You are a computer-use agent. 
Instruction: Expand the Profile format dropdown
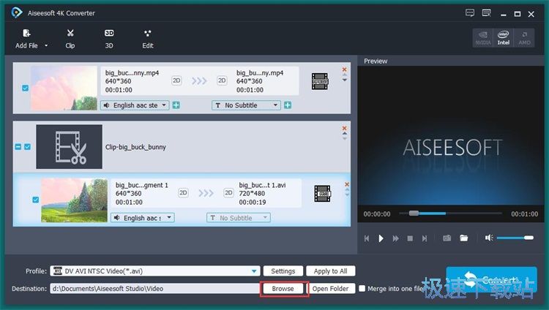pos(254,271)
